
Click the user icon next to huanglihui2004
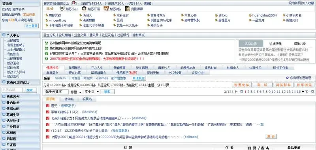click(x=250, y=15)
